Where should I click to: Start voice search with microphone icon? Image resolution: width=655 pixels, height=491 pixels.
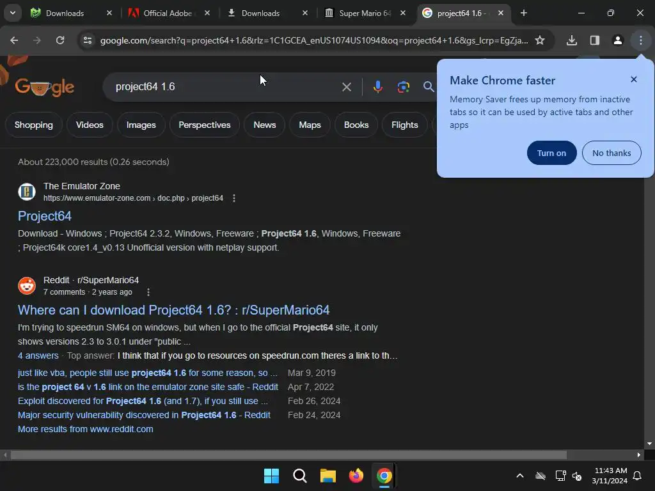coord(377,87)
